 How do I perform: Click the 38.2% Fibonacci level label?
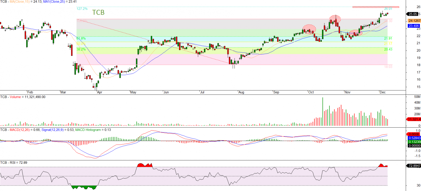point(81,49)
